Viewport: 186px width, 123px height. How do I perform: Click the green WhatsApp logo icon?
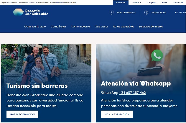(x=157, y=55)
